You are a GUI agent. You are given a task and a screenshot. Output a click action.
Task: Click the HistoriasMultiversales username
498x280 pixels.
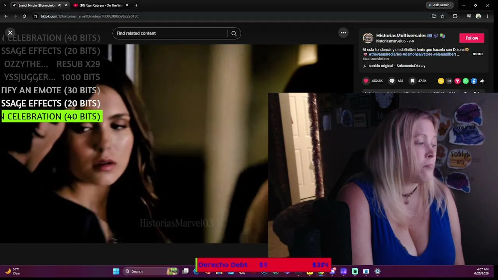tap(401, 36)
